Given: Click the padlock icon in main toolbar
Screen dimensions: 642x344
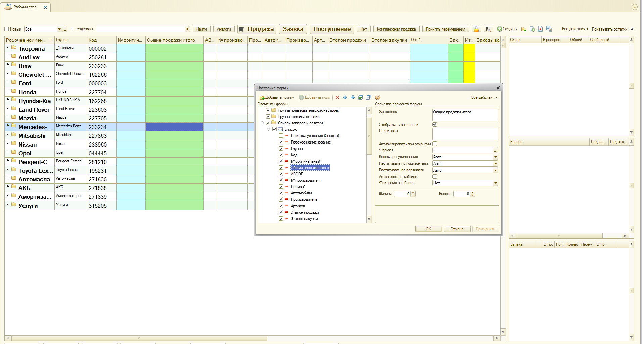Looking at the screenshot, I should pos(476,29).
